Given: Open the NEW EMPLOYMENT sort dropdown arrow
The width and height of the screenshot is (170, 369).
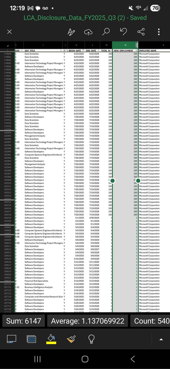Looking at the screenshot, I should (136, 50).
